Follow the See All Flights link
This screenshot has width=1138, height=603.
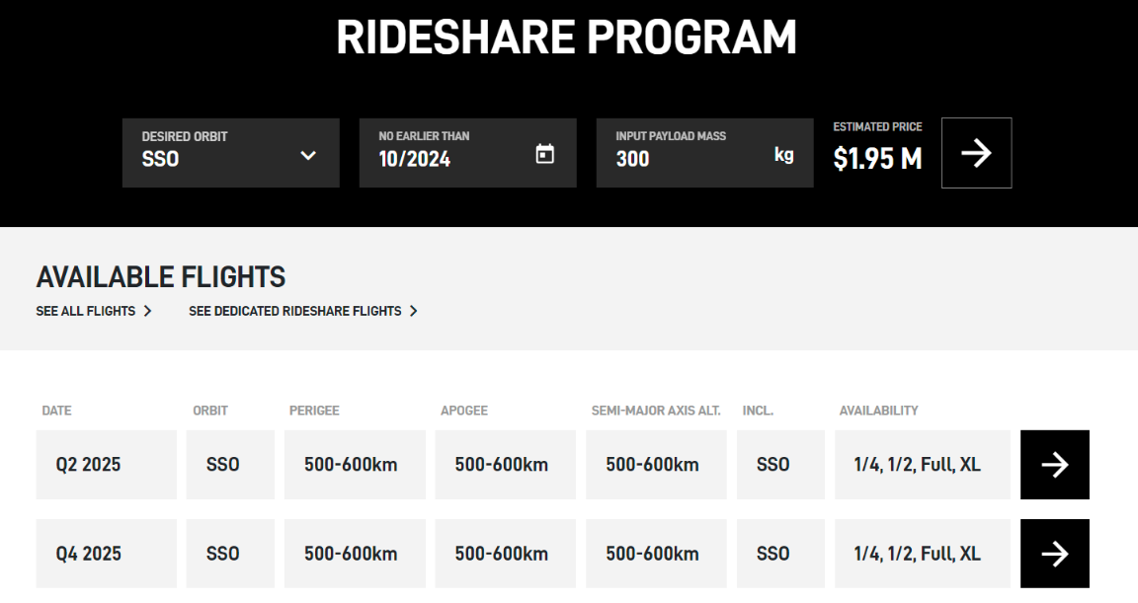tap(86, 311)
